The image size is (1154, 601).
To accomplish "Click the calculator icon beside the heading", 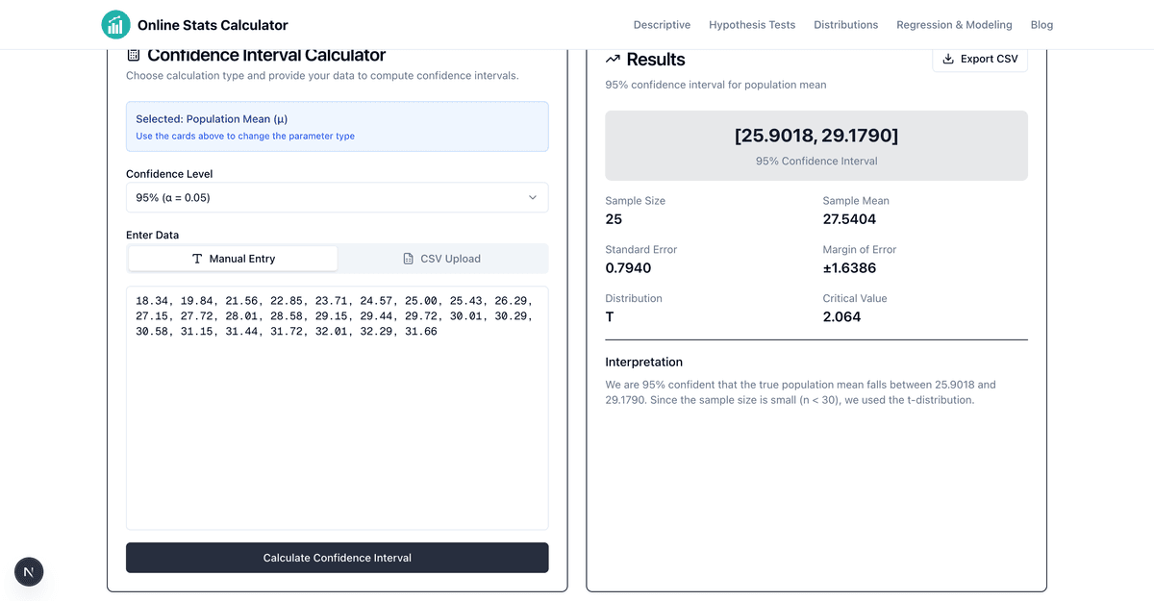I will point(134,56).
